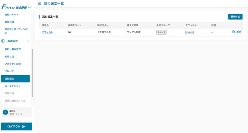Click the 送付設定一覧 section heading

[50, 17]
